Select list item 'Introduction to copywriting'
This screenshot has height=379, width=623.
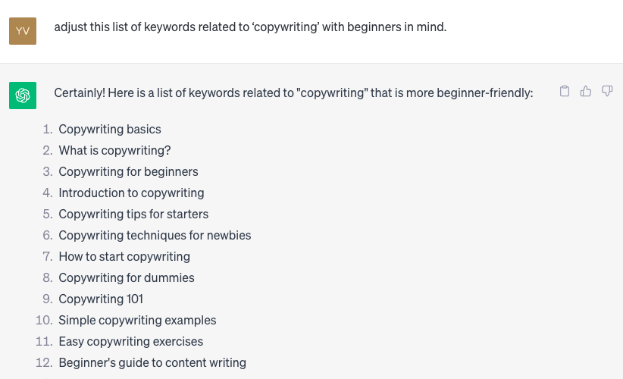131,193
